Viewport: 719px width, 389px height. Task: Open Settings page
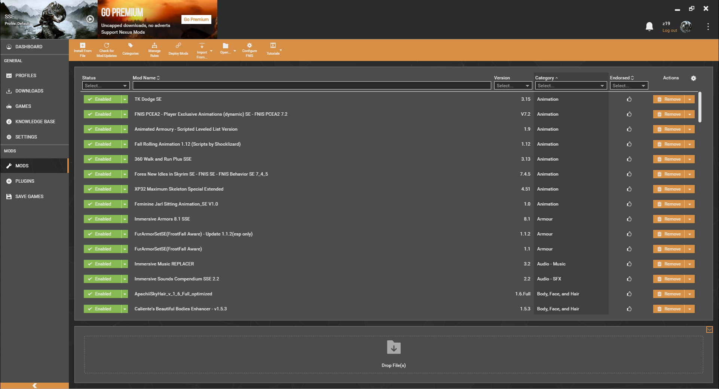(34, 137)
